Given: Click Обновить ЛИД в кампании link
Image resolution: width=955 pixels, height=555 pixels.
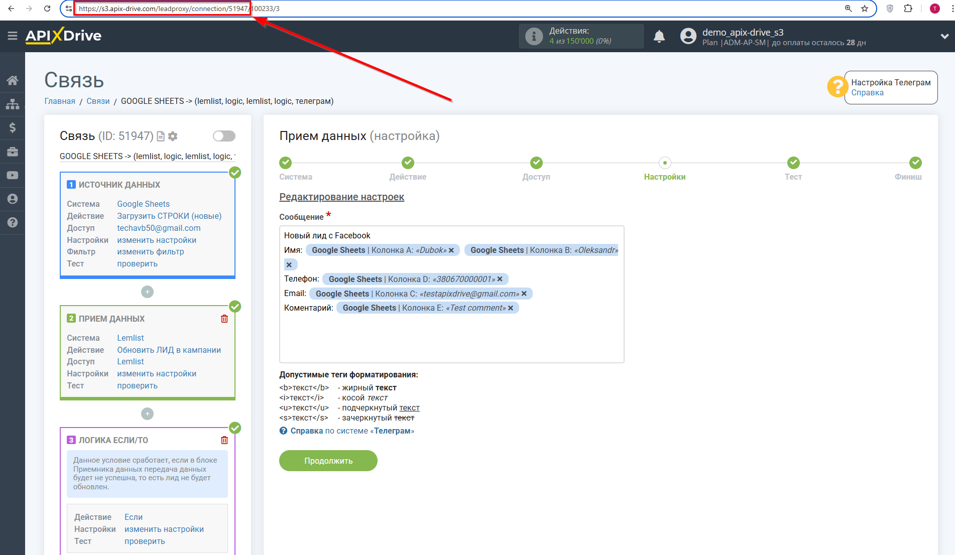Looking at the screenshot, I should tap(169, 350).
